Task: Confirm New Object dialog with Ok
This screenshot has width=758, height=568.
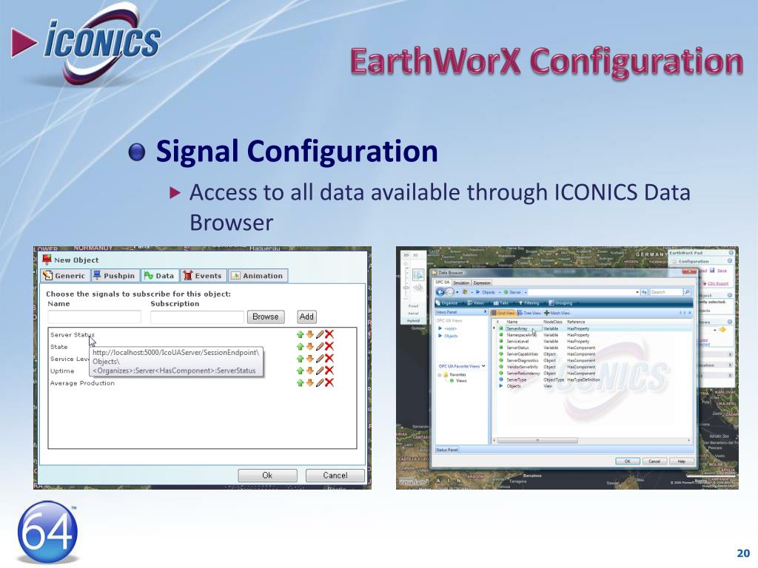Action: click(267, 476)
